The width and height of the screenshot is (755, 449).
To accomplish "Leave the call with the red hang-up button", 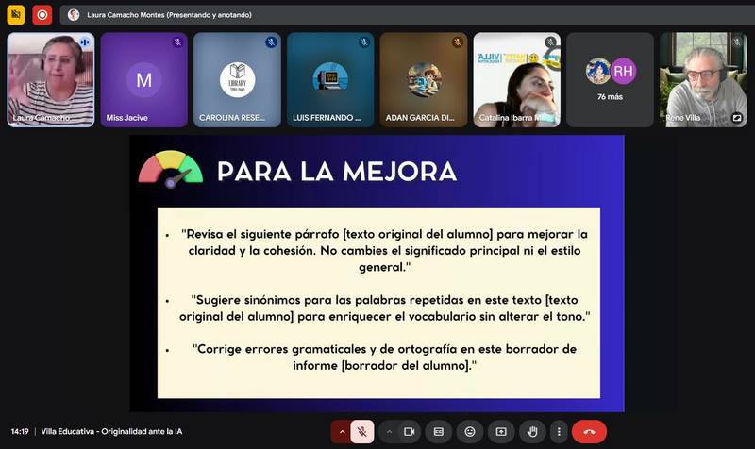I will click(x=589, y=431).
